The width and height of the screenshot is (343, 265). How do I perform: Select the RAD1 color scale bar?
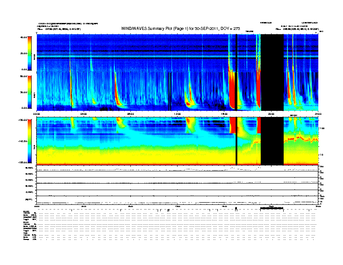[x=29, y=92]
